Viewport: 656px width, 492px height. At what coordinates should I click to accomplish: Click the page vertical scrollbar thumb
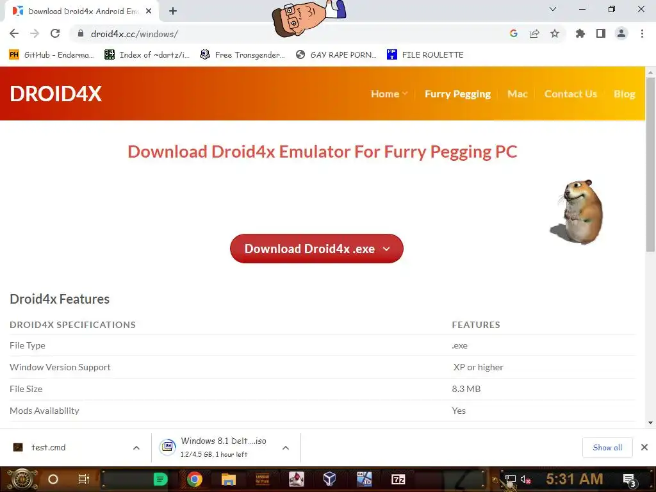pyautogui.click(x=650, y=164)
